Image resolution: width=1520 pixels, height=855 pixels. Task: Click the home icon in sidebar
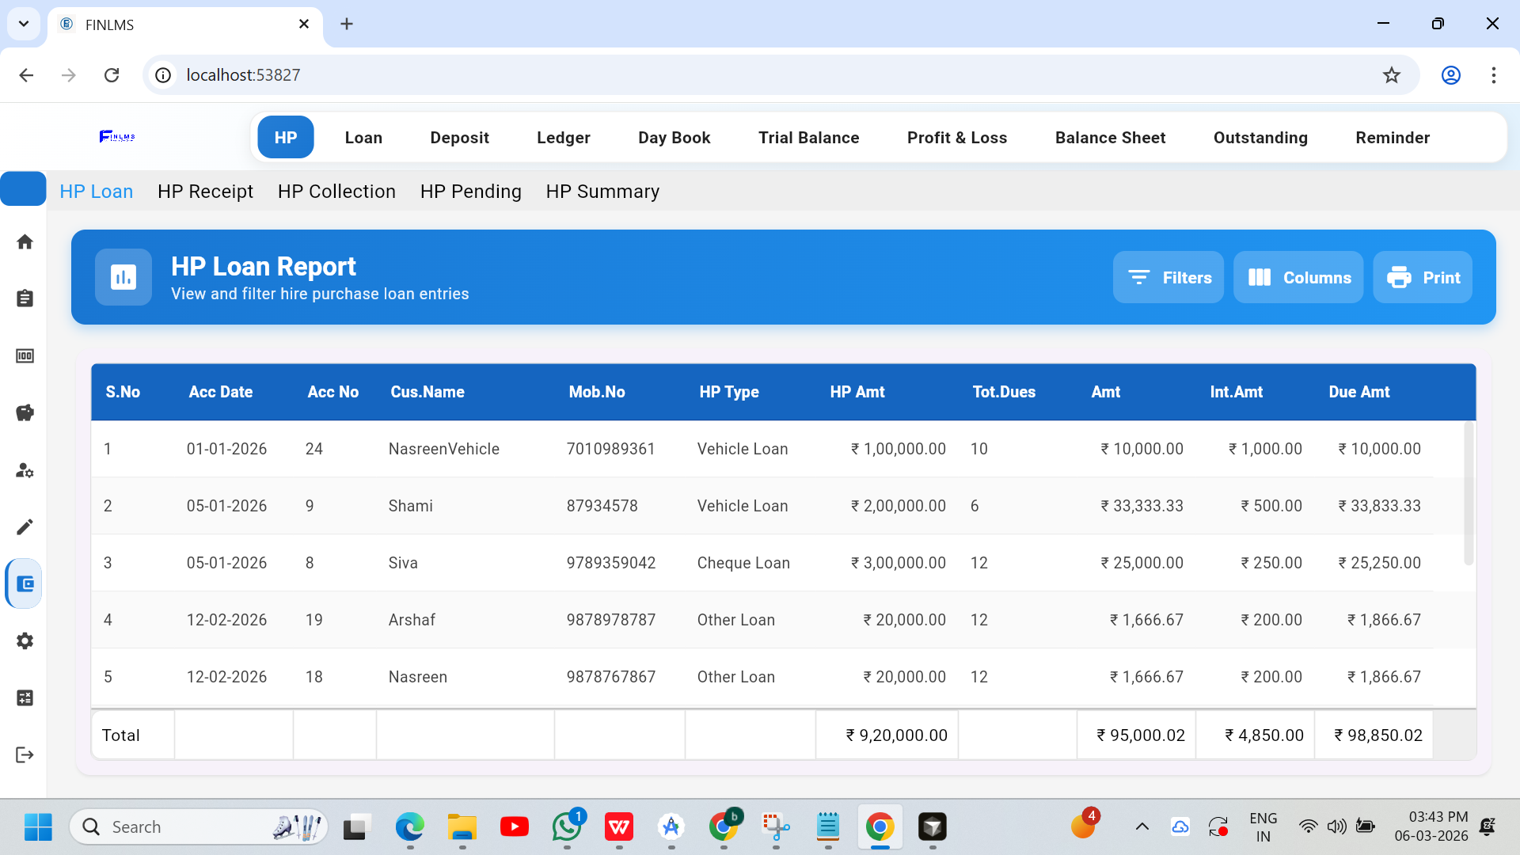[25, 242]
